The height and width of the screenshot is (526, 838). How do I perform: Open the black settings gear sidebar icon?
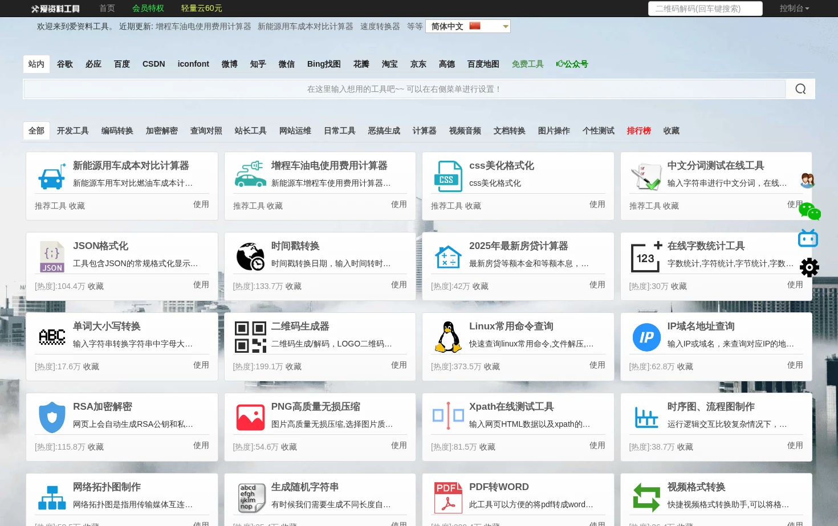(809, 267)
